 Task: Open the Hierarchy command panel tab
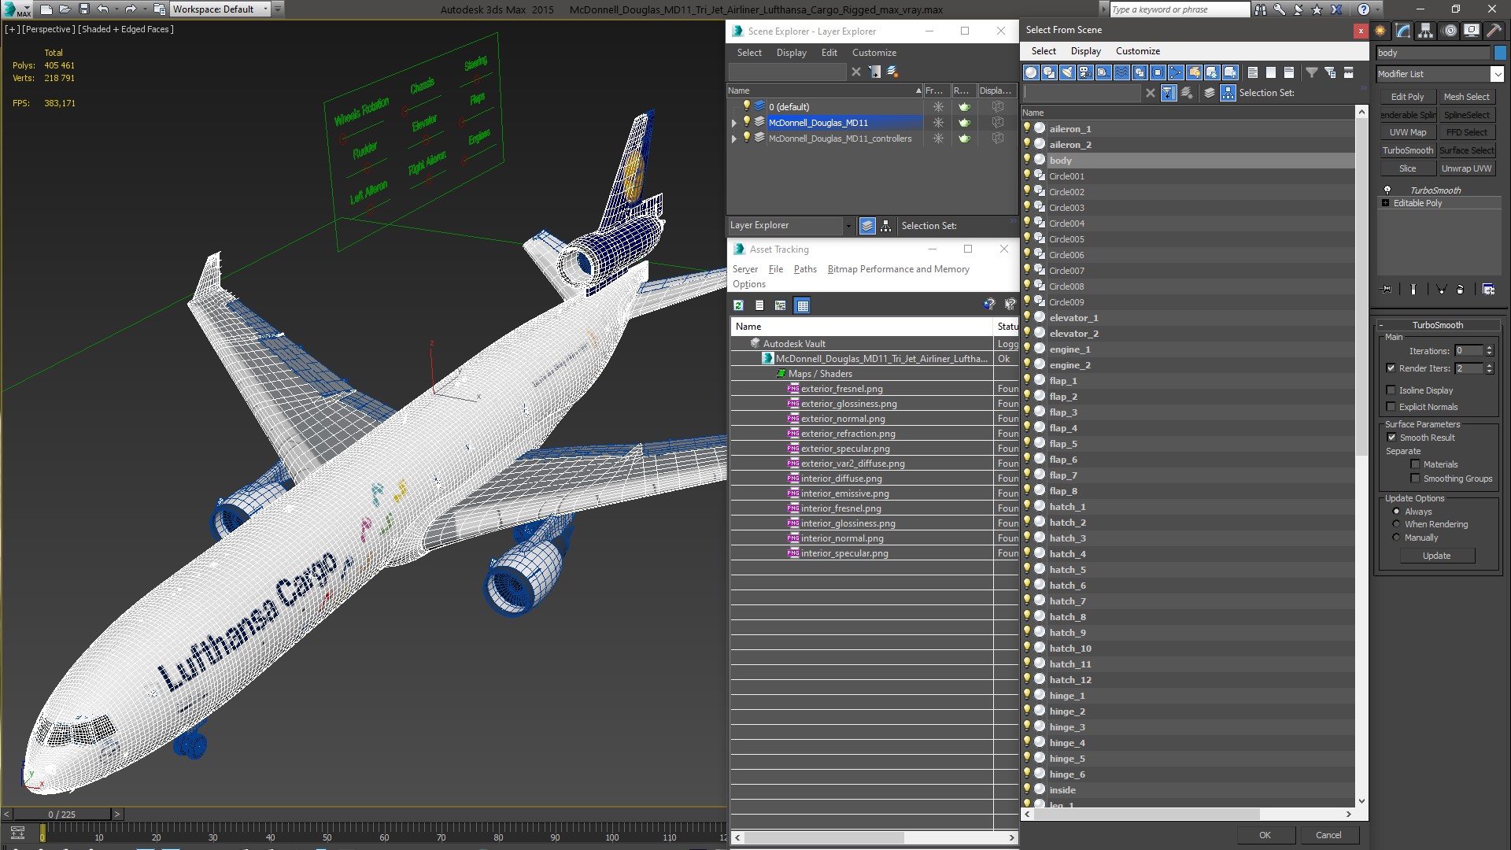click(1425, 31)
